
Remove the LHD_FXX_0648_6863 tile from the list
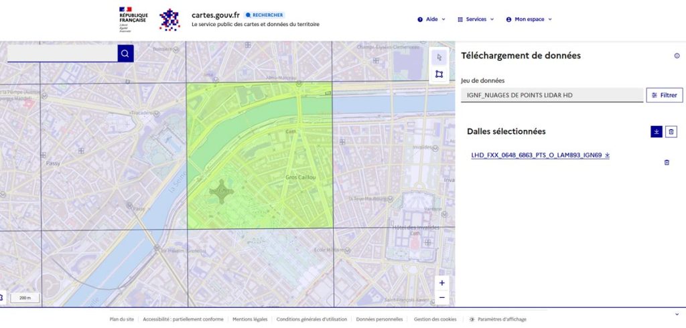coord(666,163)
